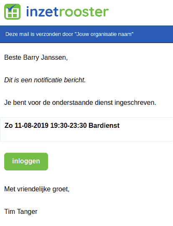The height and width of the screenshot is (226, 173).
Task: Click the word "notificatie" in italic line
Action: 48,80
